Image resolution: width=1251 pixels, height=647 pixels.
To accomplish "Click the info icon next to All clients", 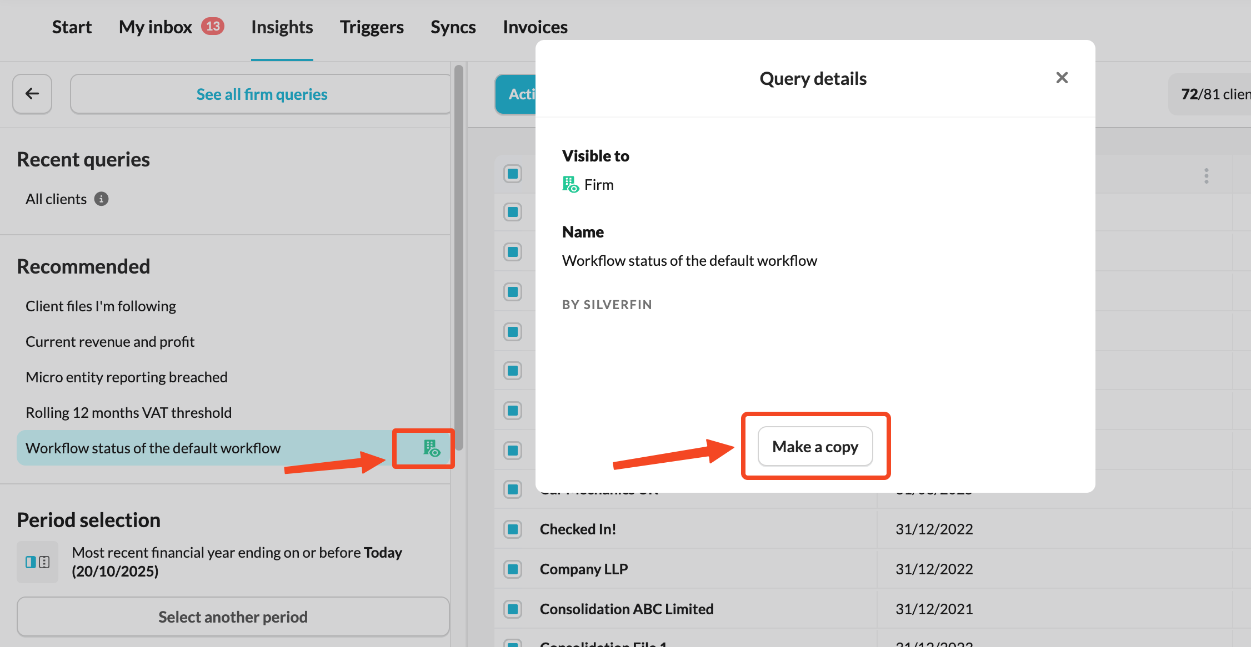I will pyautogui.click(x=101, y=199).
